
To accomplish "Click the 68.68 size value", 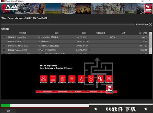I will 145,37.
